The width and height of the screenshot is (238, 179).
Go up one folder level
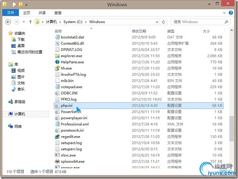tap(30, 22)
